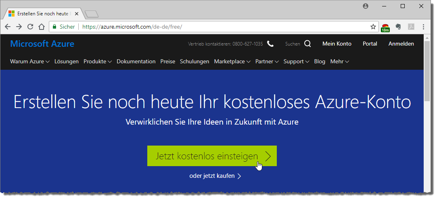Reload the Azure page
Image resolution: width=437 pixels, height=200 pixels.
pyautogui.click(x=30, y=27)
